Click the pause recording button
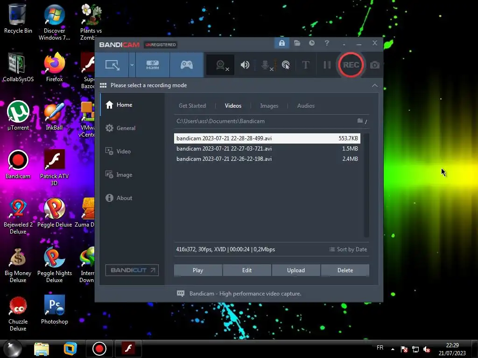The width and height of the screenshot is (478, 358). point(327,65)
